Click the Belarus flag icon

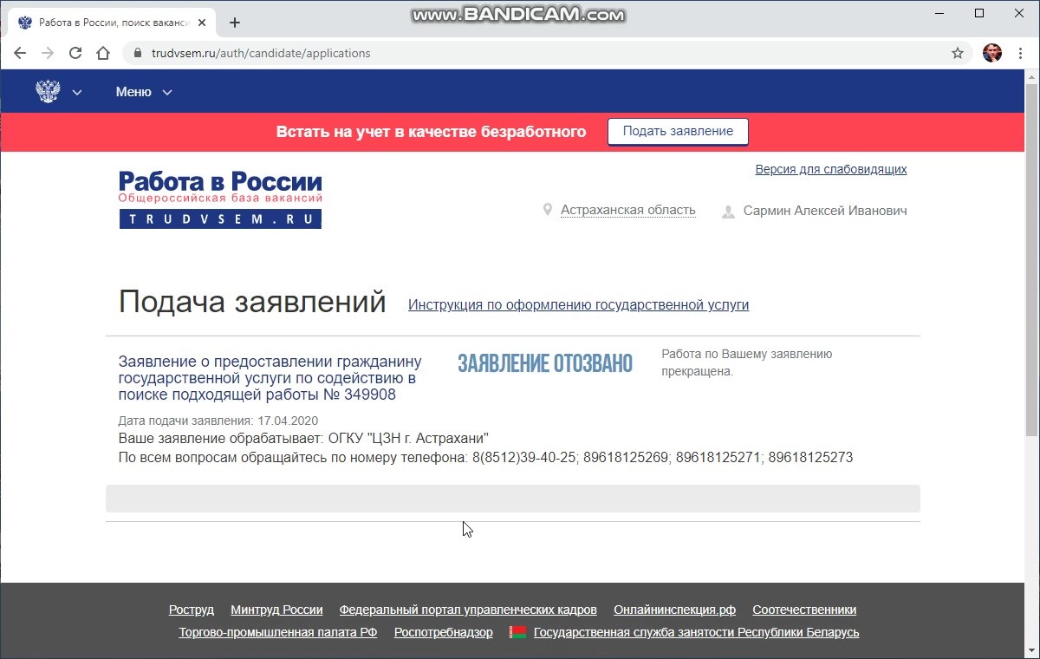518,632
